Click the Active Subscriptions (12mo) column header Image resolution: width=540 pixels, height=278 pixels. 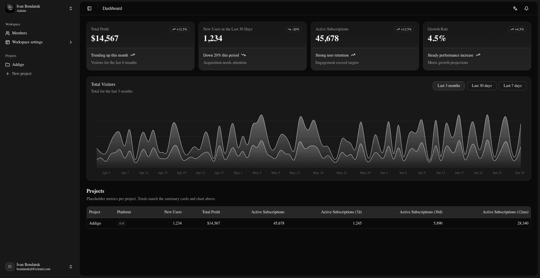505,212
